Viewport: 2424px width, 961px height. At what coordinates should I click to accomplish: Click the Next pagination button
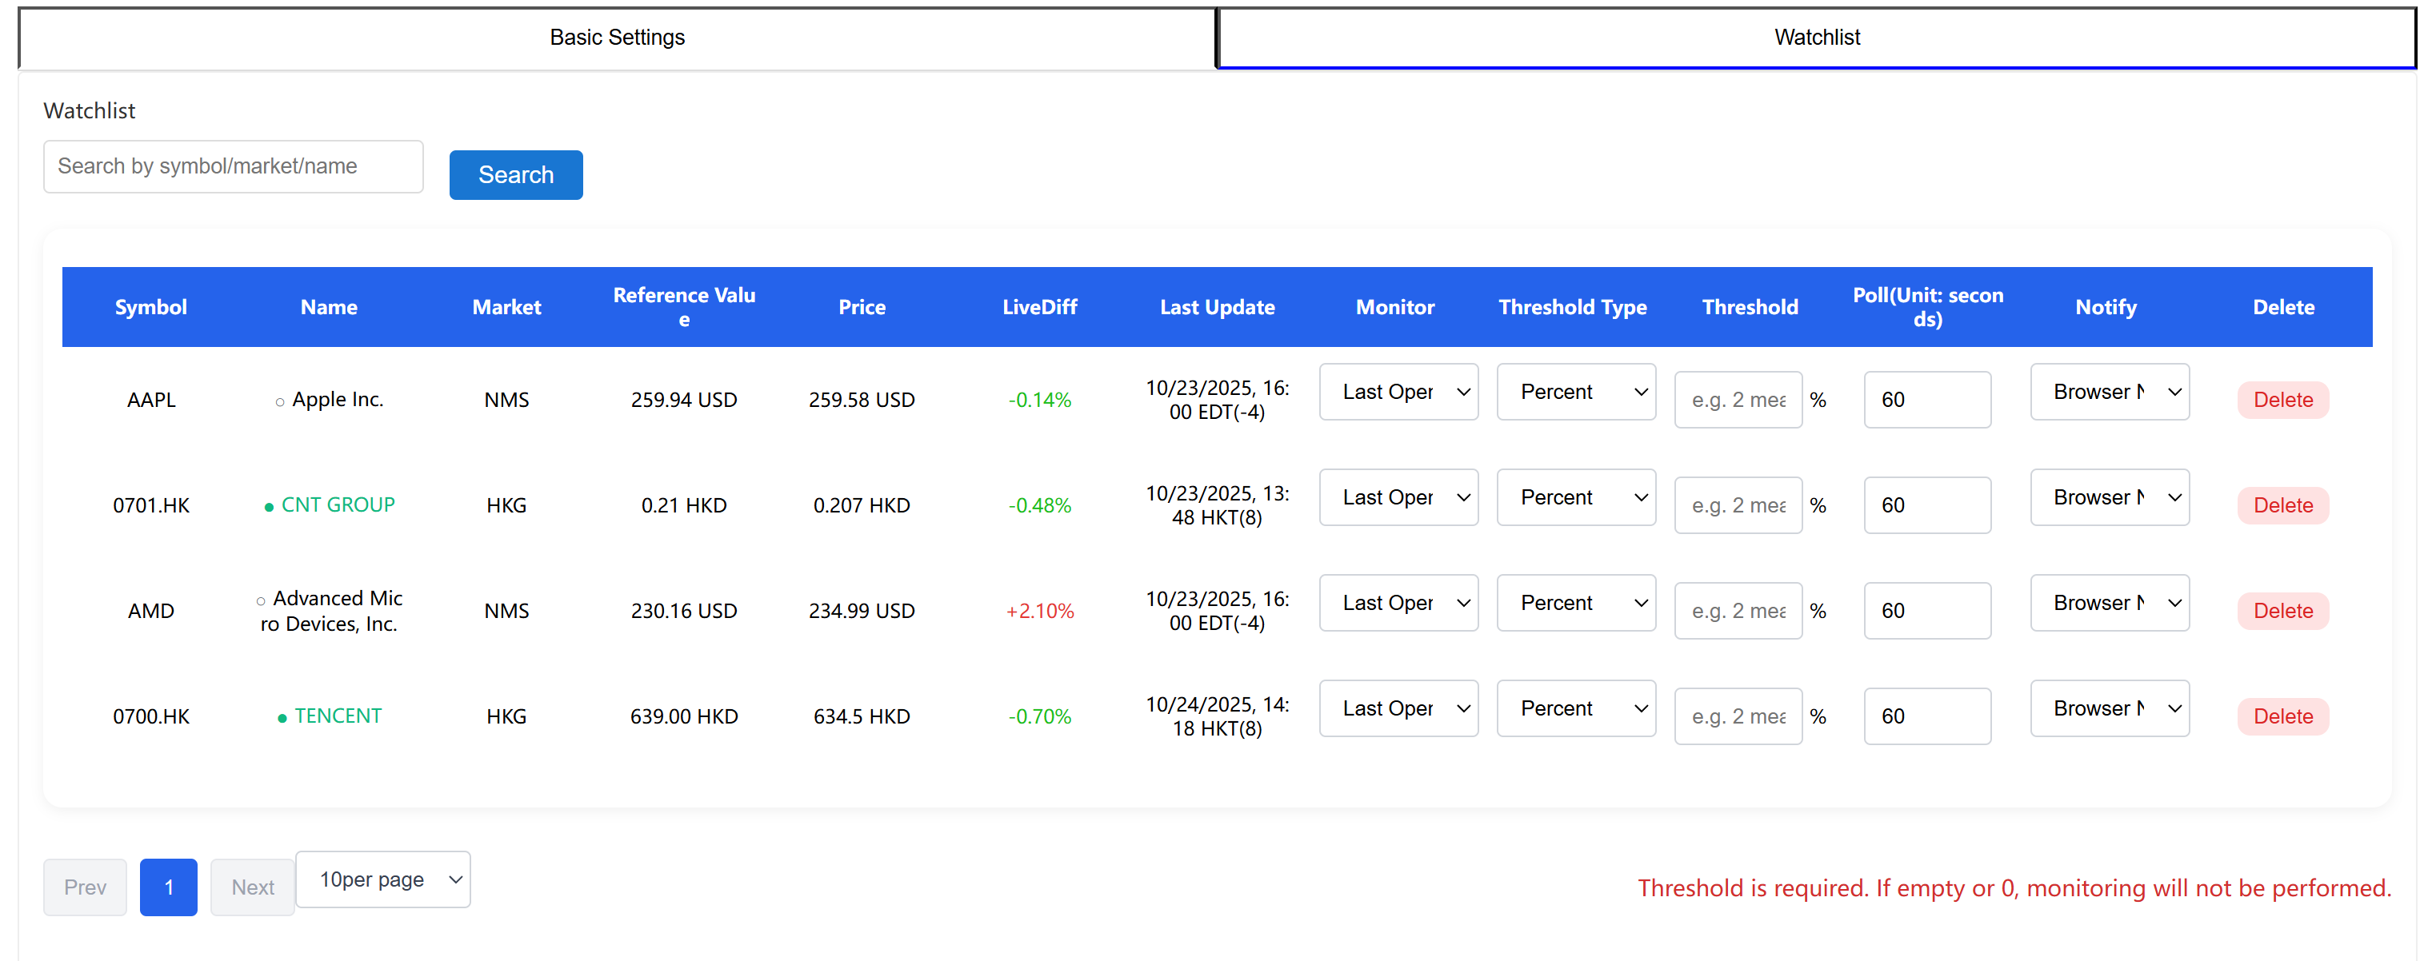251,887
